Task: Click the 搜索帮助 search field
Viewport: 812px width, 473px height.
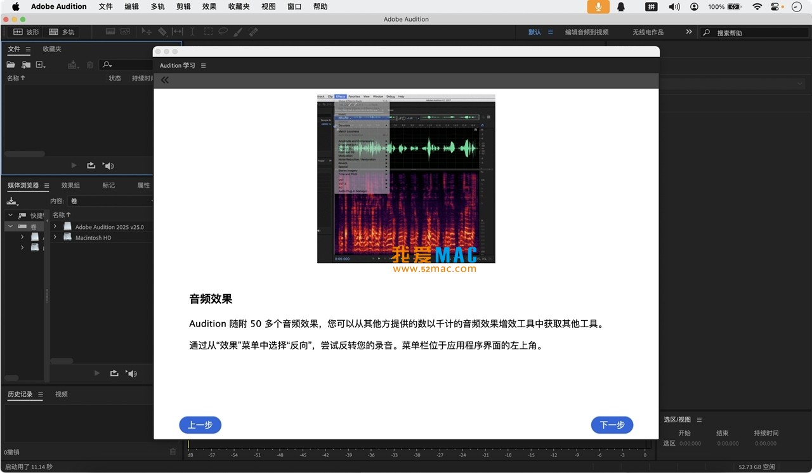Action: pos(755,32)
